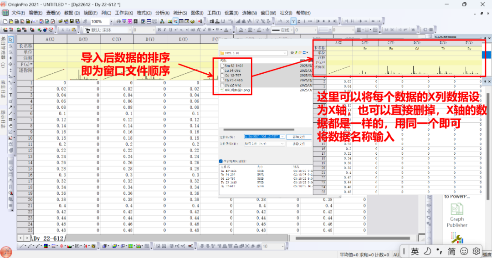Click the Add filter funnel icon

click(257, 21)
